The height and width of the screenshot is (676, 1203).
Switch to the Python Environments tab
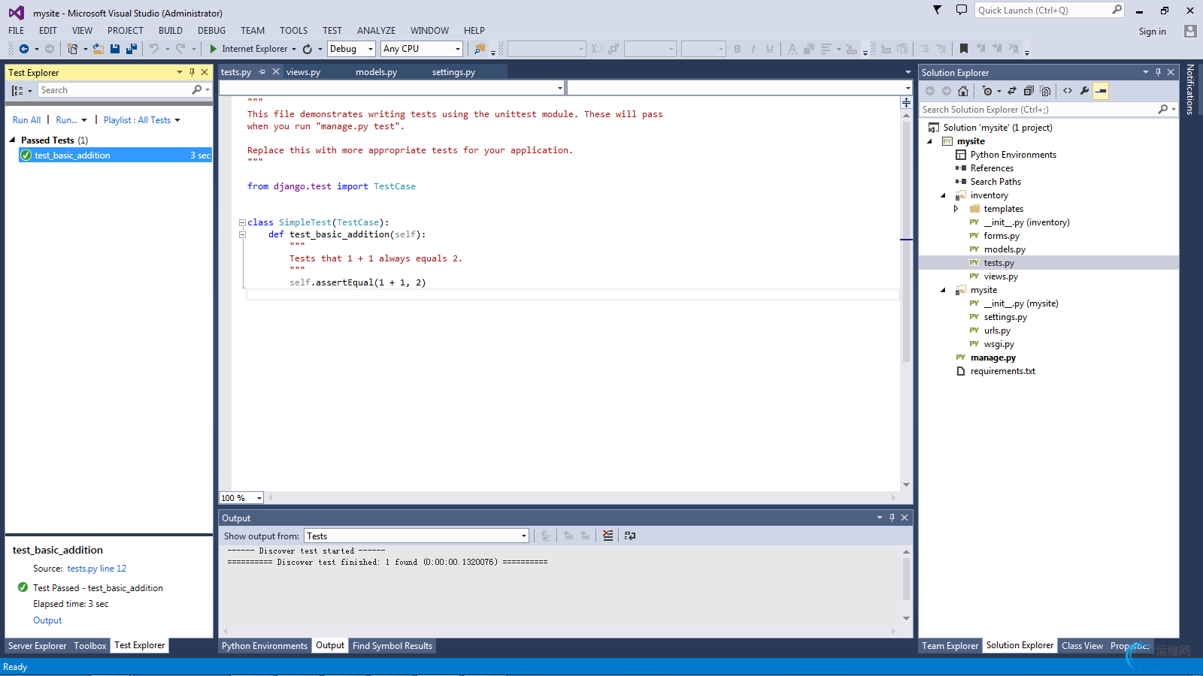click(265, 646)
